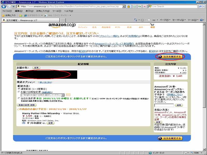207x155 pixels.
Task: Click the gift box icon beside ギフトの設定
Action: 24,123
